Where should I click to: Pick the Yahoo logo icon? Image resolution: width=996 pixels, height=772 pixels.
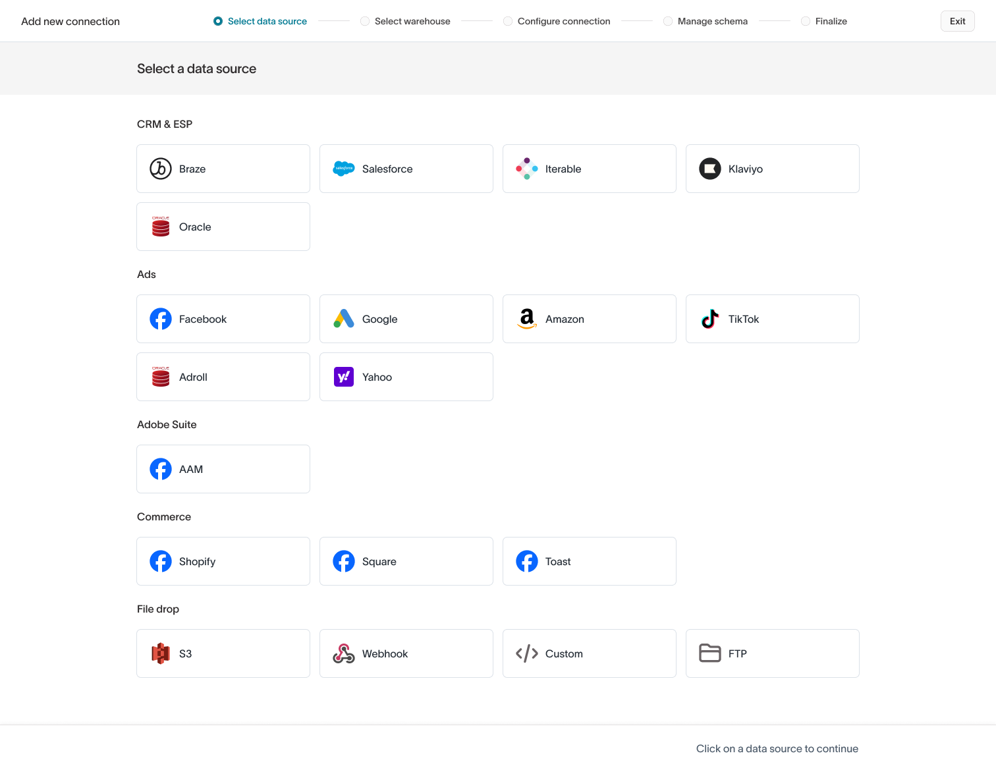(x=343, y=377)
